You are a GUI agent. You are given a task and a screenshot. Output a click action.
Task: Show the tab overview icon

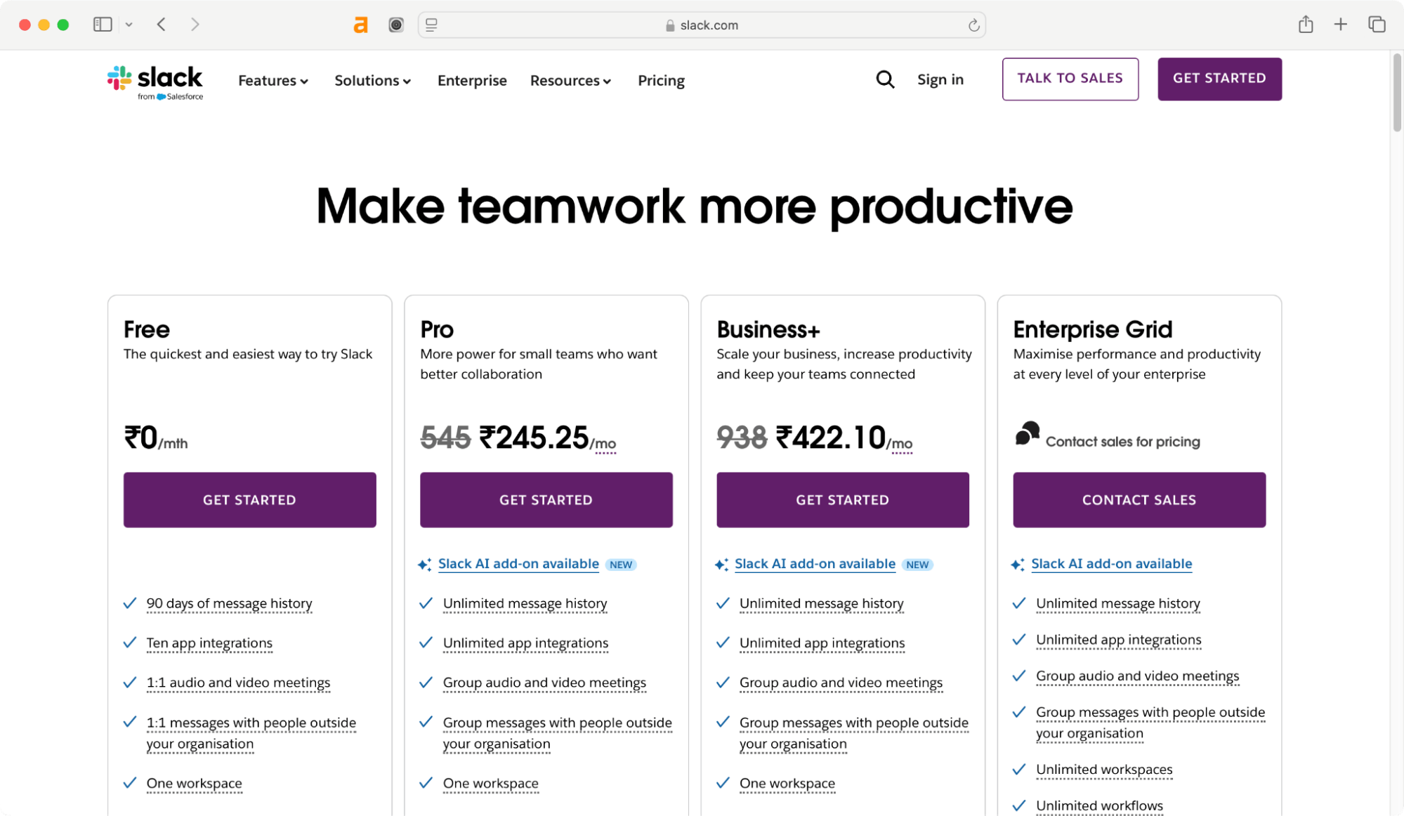tap(1377, 25)
